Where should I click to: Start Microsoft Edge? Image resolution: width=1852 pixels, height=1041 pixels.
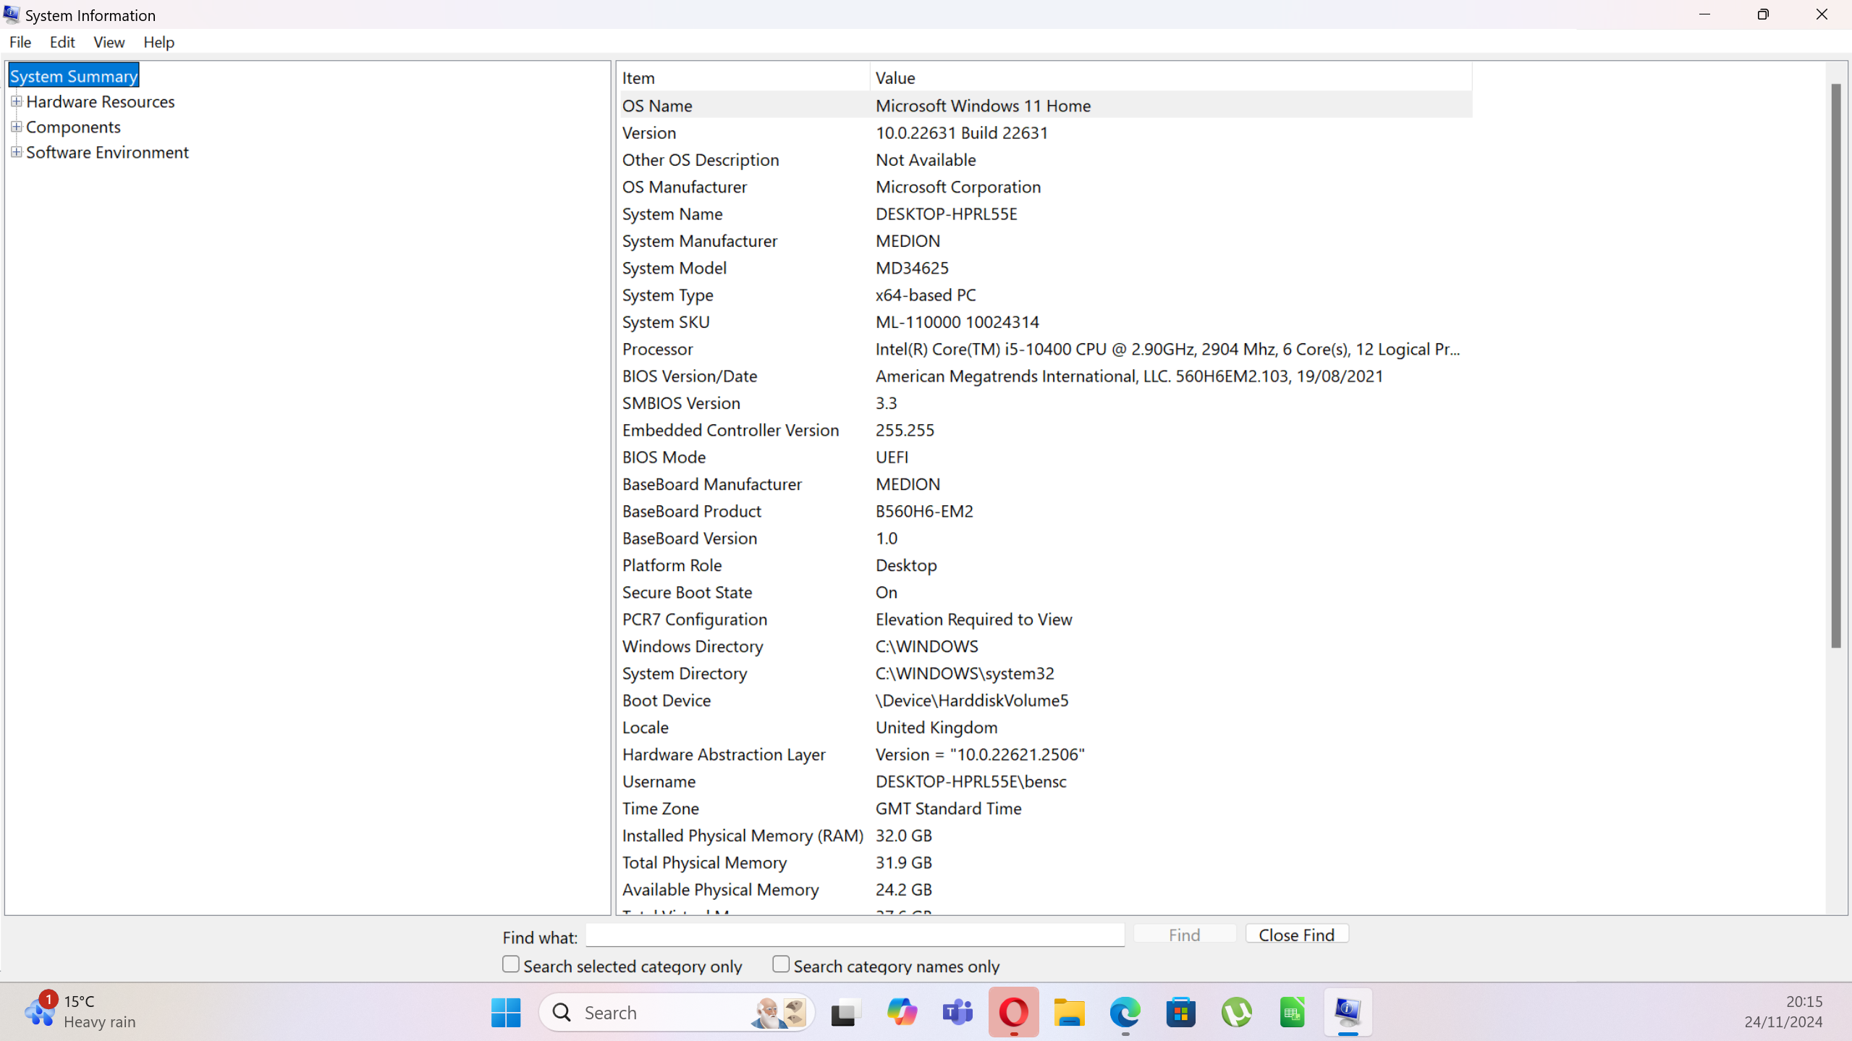[x=1124, y=1011]
